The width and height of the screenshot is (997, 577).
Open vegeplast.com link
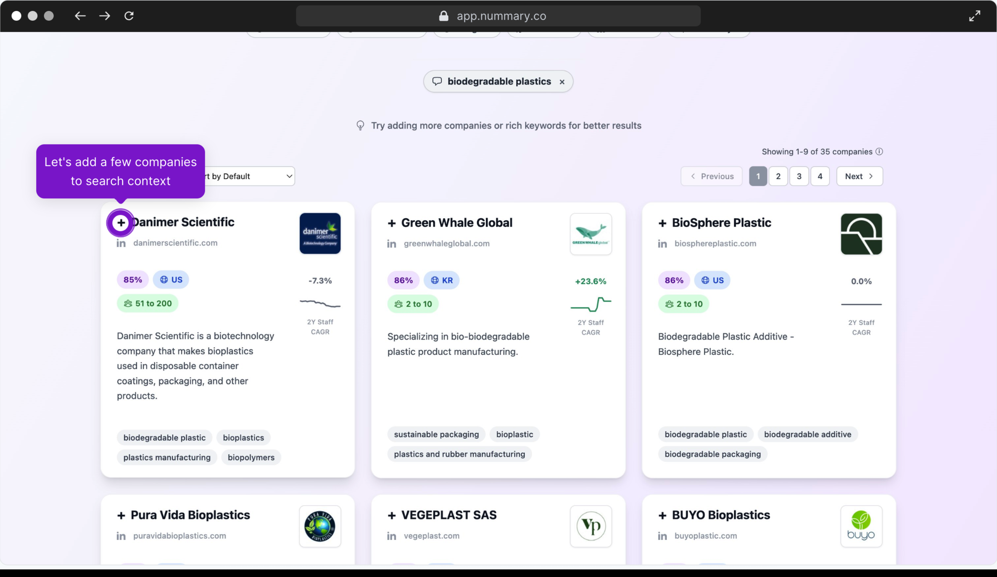pos(432,536)
